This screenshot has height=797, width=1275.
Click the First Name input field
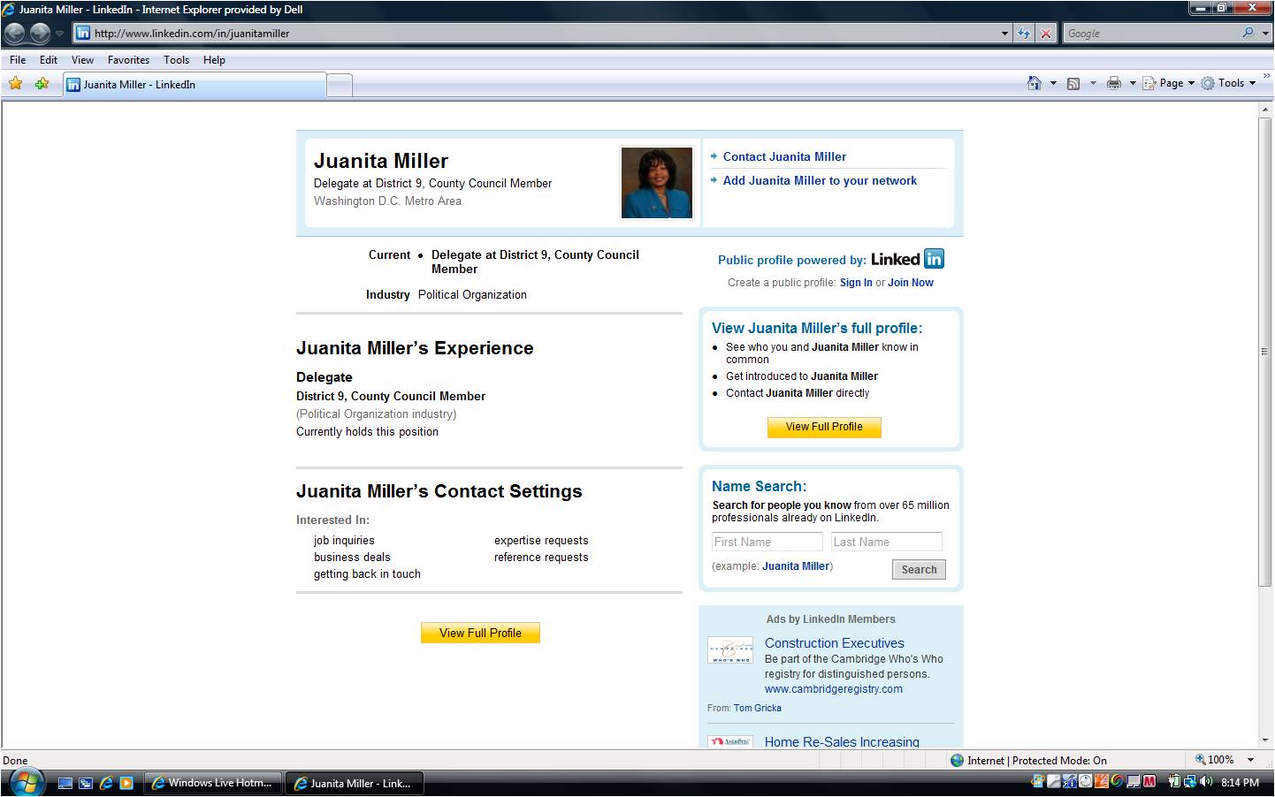click(767, 542)
